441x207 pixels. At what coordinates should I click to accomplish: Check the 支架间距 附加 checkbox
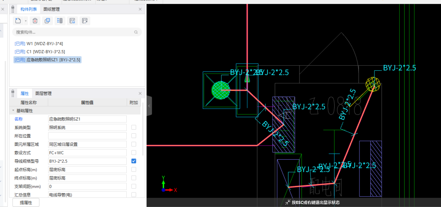pos(134,186)
